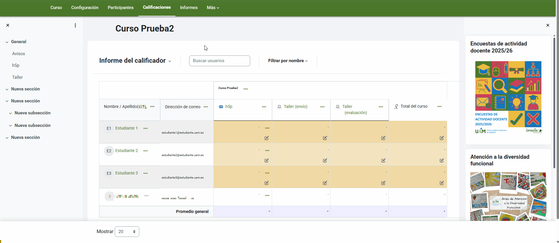Open Nombre / Apellido(s) column actions menu
This screenshot has height=243, width=559.
pyautogui.click(x=152, y=106)
